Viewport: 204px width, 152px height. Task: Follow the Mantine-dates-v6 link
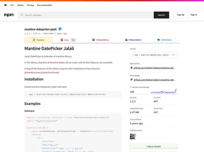(x=59, y=63)
